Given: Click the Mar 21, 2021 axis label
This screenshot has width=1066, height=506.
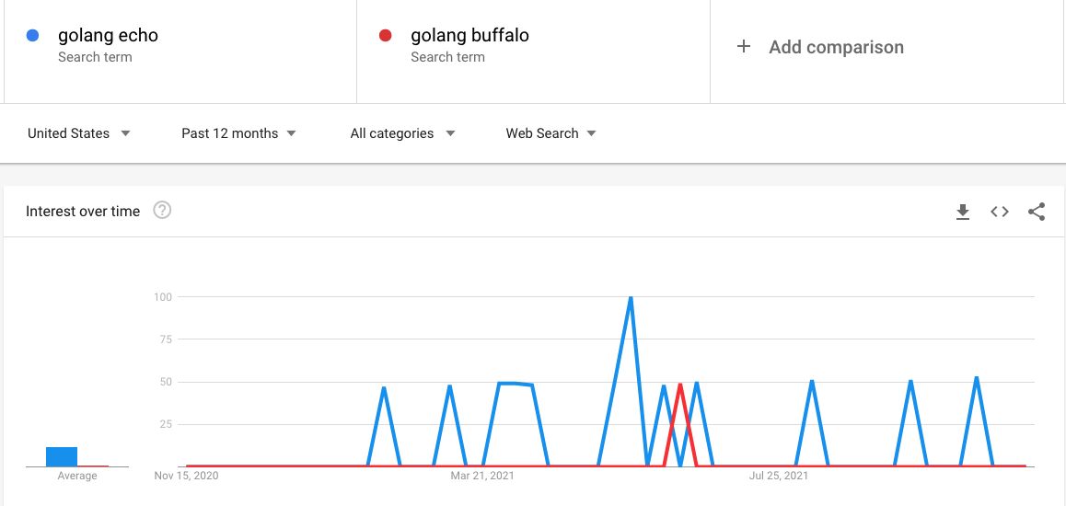Looking at the screenshot, I should click(482, 477).
